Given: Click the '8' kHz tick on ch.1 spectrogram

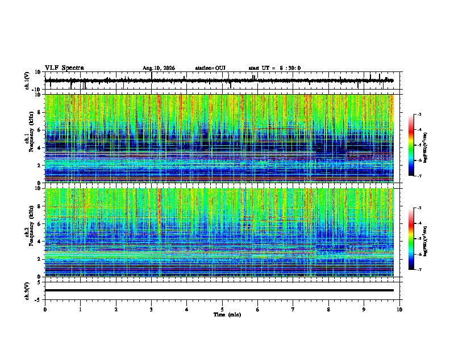Looking at the screenshot, I should [x=39, y=112].
